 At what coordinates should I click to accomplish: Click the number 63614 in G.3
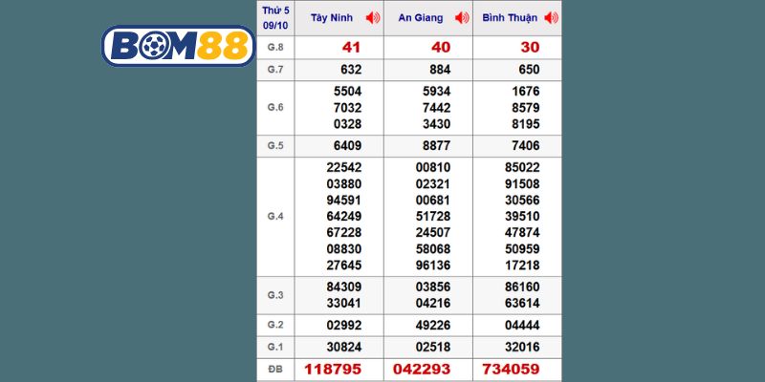522,303
